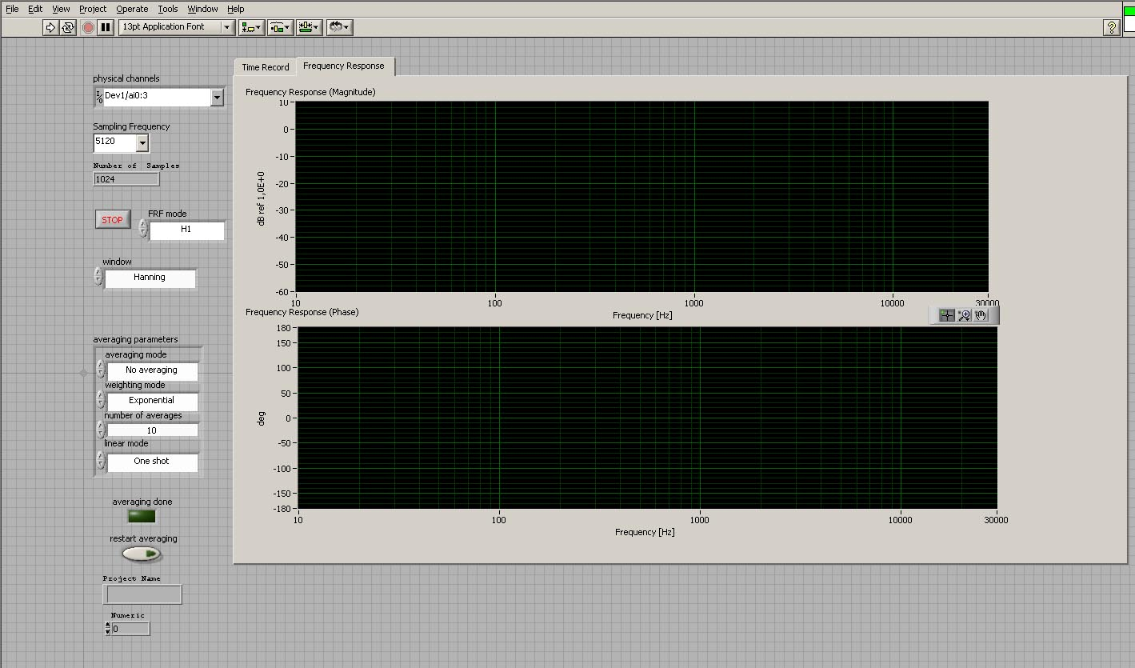The height and width of the screenshot is (668, 1135).
Task: Click the Context Help question mark icon
Action: (1111, 27)
